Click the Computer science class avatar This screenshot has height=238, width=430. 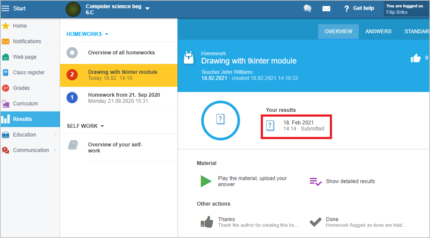tap(73, 10)
